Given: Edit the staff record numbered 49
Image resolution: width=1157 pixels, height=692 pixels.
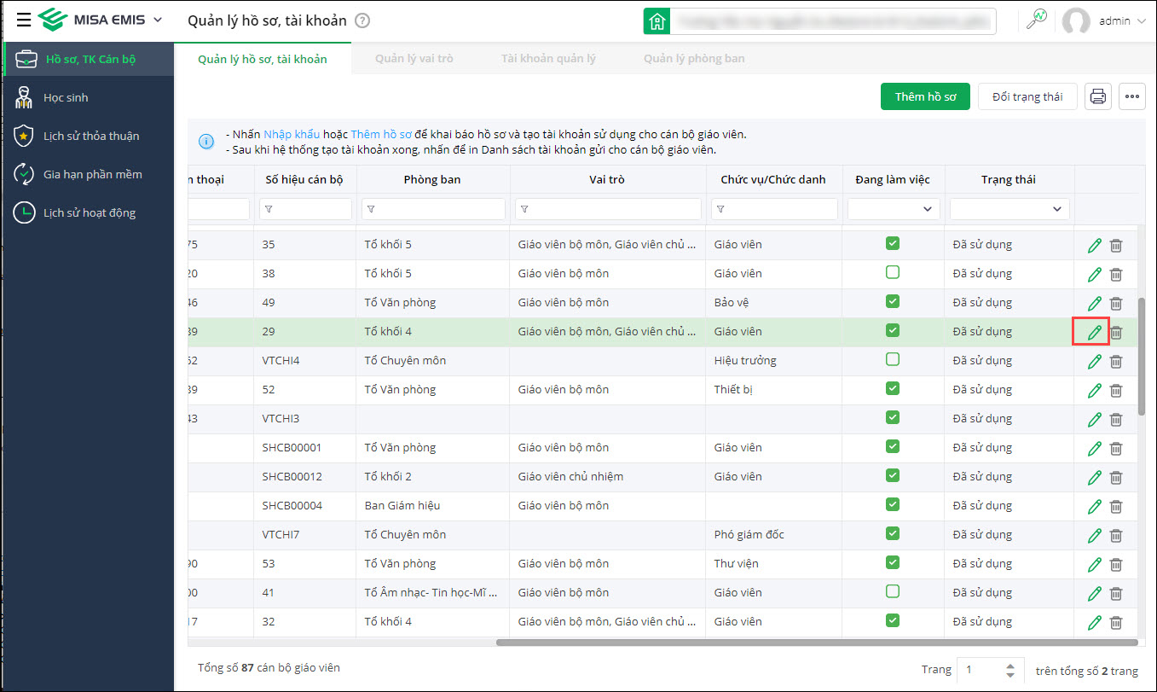Looking at the screenshot, I should click(x=1095, y=304).
